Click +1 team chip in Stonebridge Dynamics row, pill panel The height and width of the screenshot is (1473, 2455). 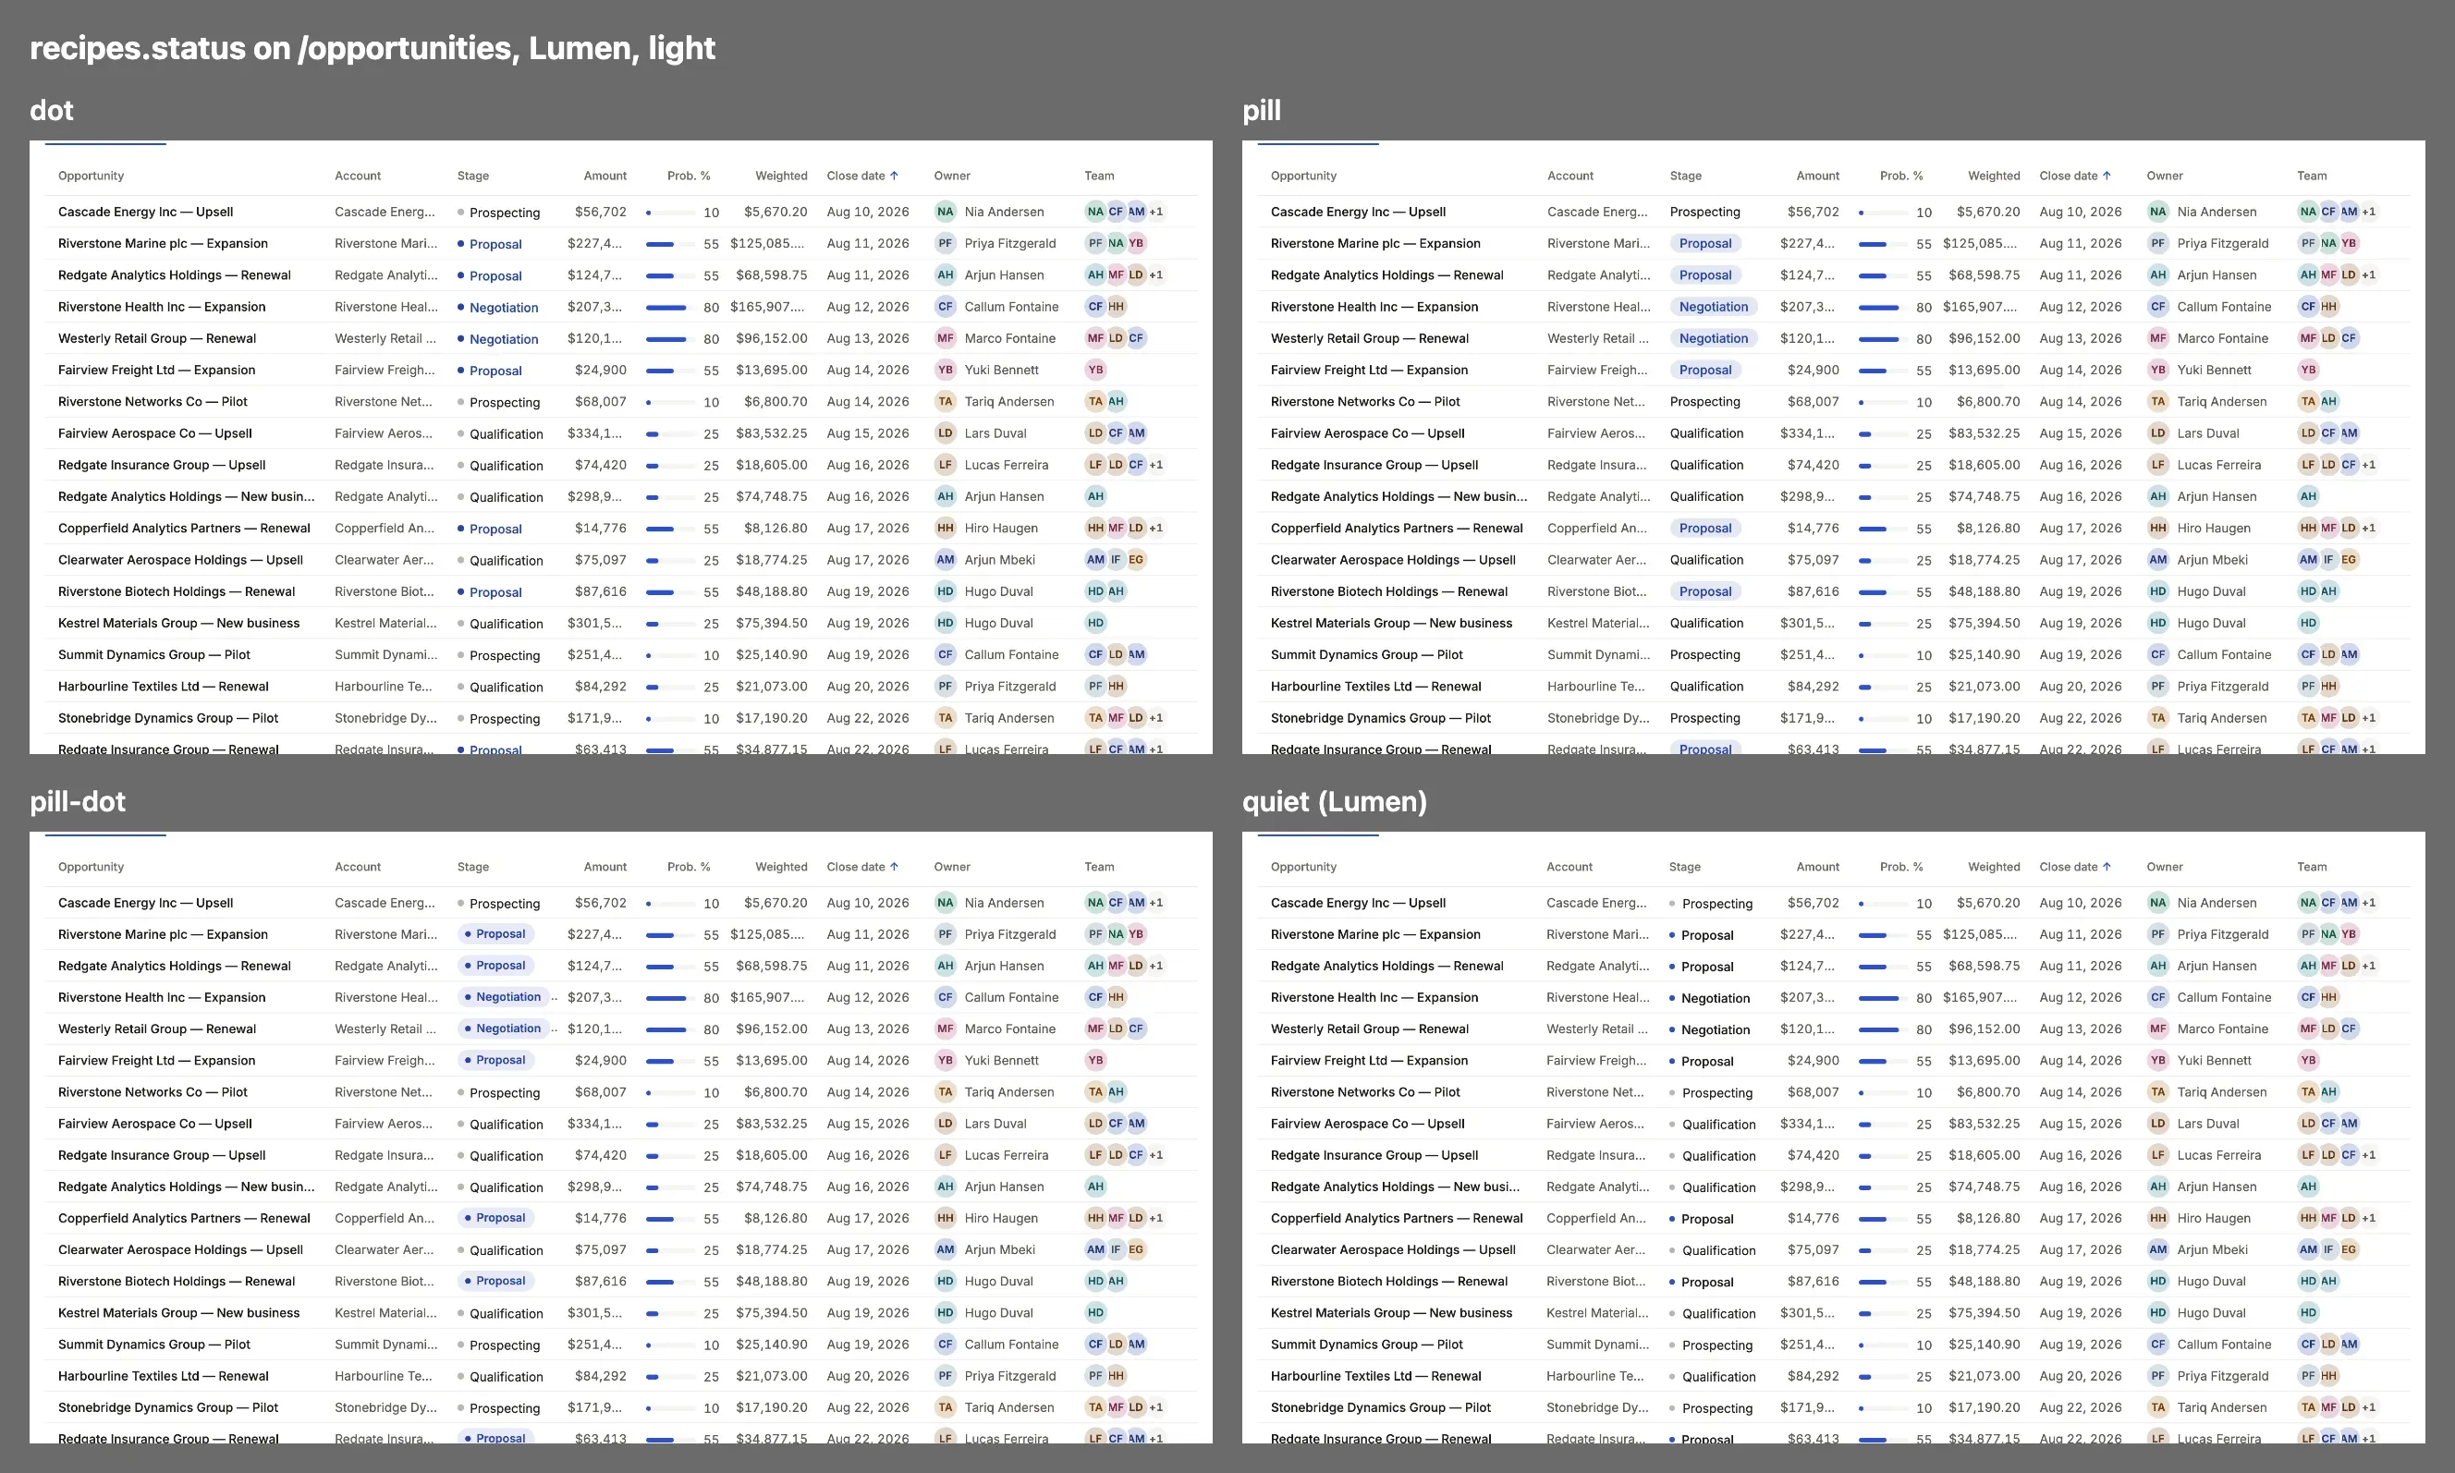pyautogui.click(x=2369, y=718)
